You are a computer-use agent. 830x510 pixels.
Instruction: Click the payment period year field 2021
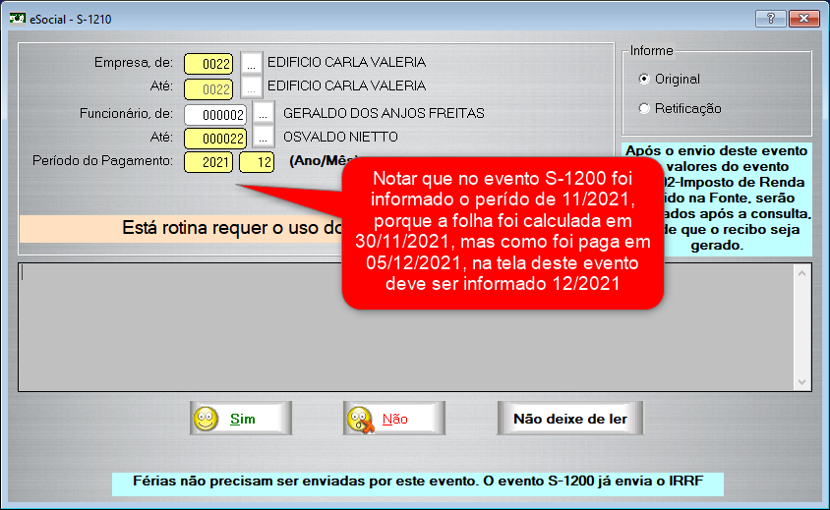[x=208, y=162]
